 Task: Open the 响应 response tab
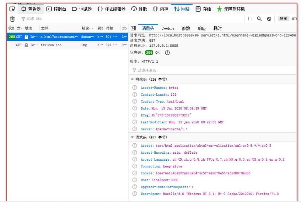(x=202, y=29)
